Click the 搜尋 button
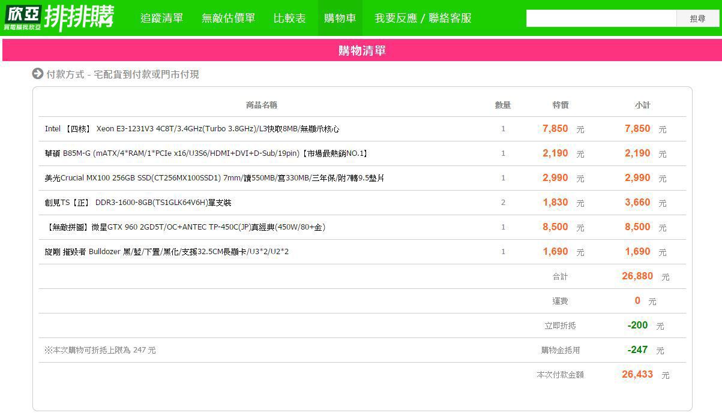The height and width of the screenshot is (413, 722). click(x=697, y=19)
